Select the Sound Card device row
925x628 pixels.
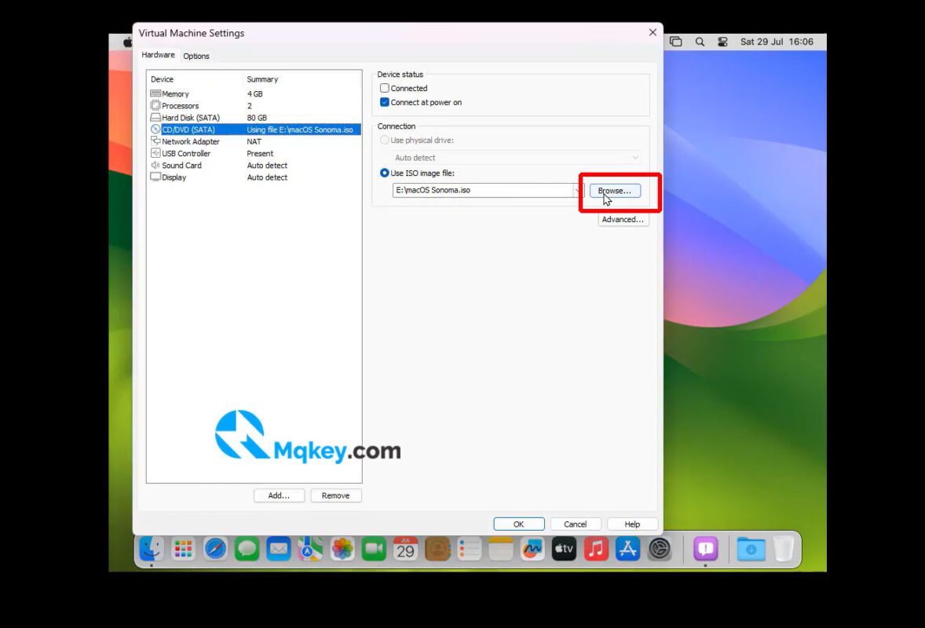(x=254, y=165)
